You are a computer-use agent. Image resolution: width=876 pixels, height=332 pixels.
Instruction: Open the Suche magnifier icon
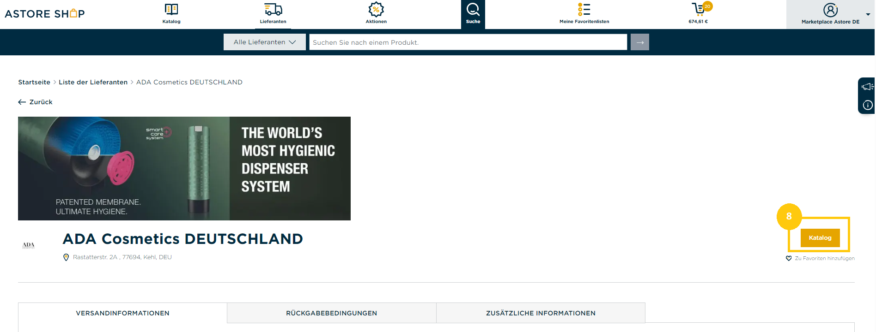(x=473, y=9)
